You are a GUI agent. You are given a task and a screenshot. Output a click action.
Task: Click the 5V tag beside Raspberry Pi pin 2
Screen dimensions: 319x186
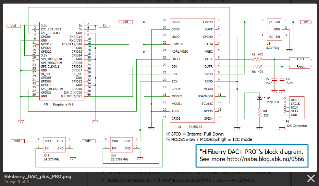(104, 26)
